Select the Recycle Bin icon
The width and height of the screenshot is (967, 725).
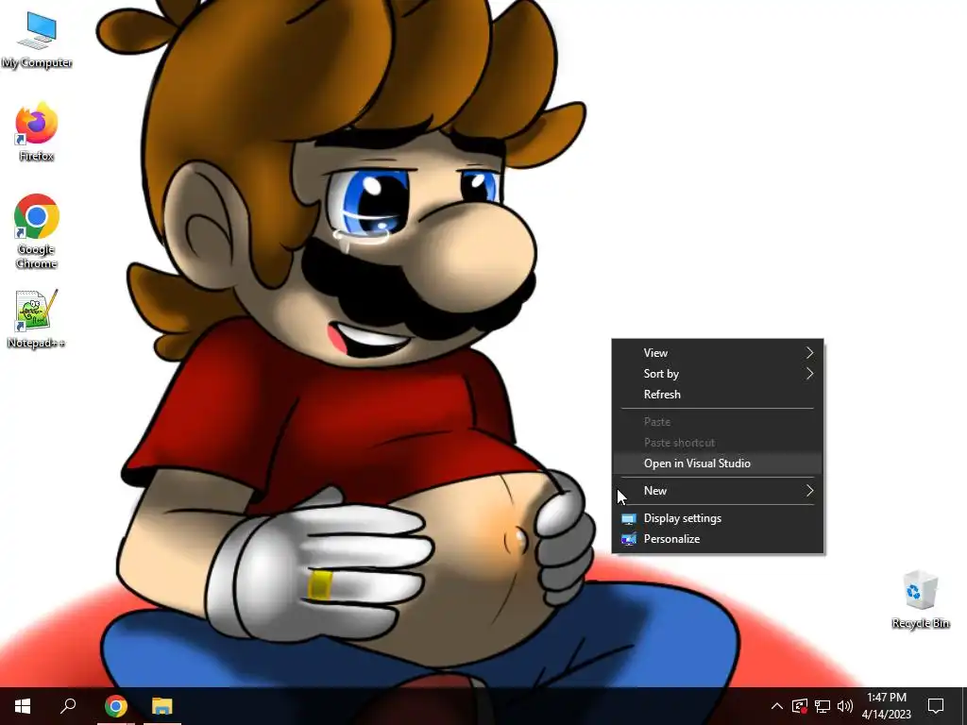(920, 599)
